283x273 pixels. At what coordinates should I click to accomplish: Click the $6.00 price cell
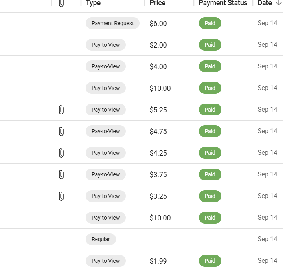pos(158,24)
